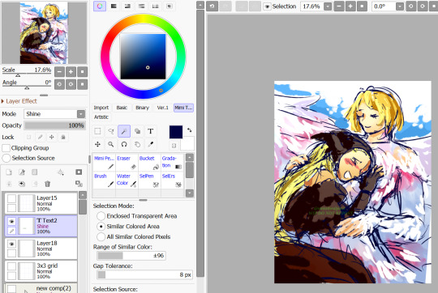
Task: Show Layer15 via visibility box
Action: 11,199
